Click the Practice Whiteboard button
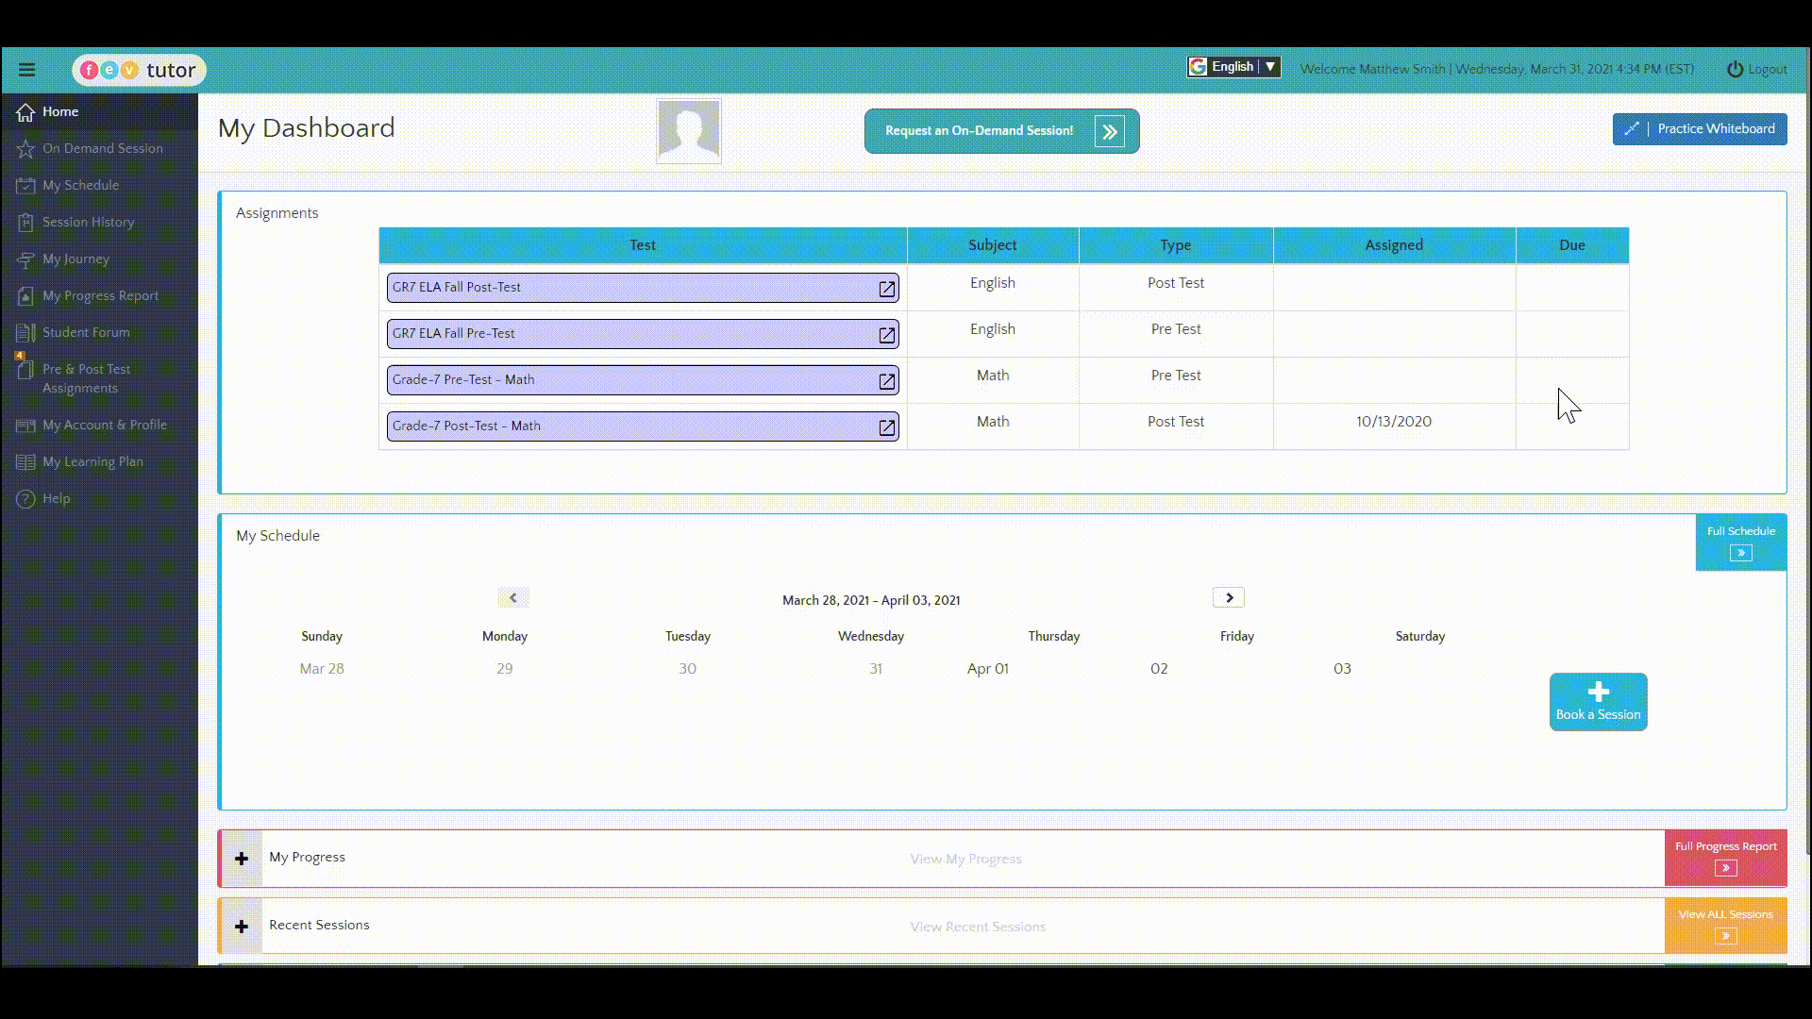 1699,129
